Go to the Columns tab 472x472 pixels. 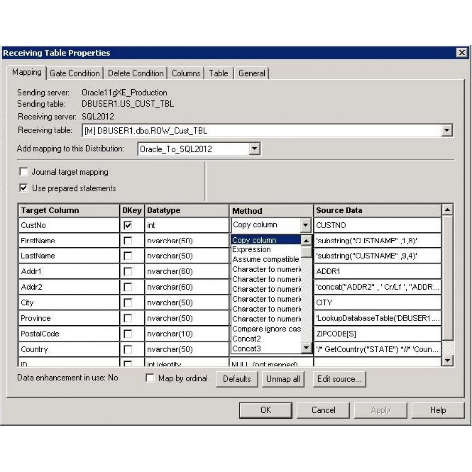pyautogui.click(x=186, y=73)
